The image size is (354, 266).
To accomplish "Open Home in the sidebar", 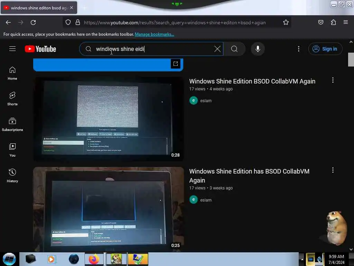I will pyautogui.click(x=12, y=73).
